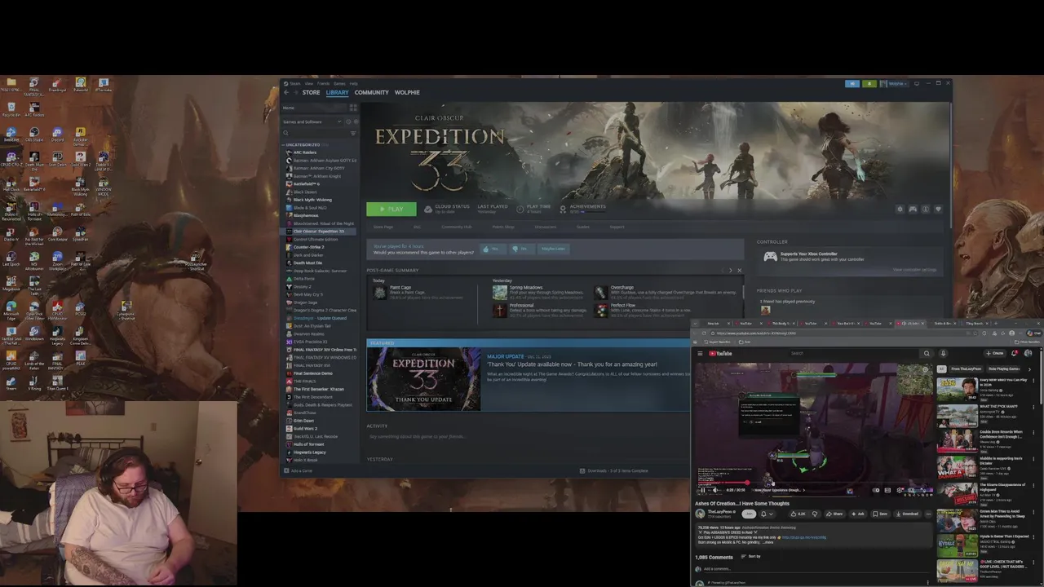Open the View menu in Steam
The width and height of the screenshot is (1044, 587).
point(308,83)
